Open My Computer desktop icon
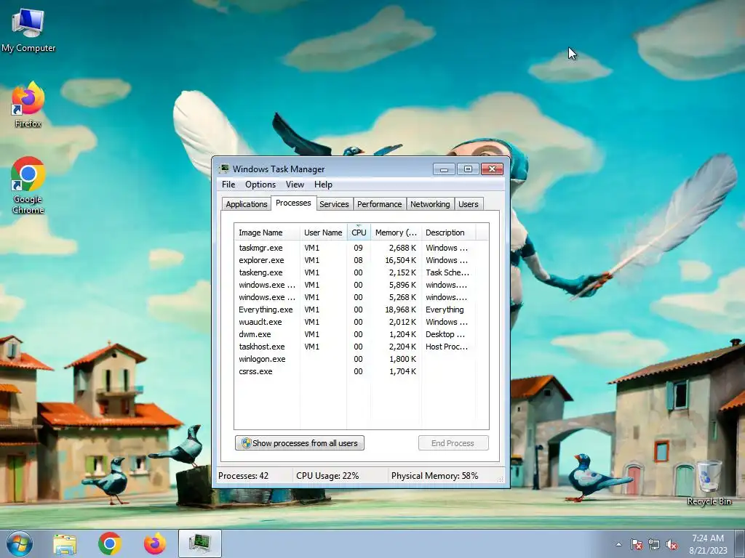Screen dimensions: 745x558 (28, 29)
